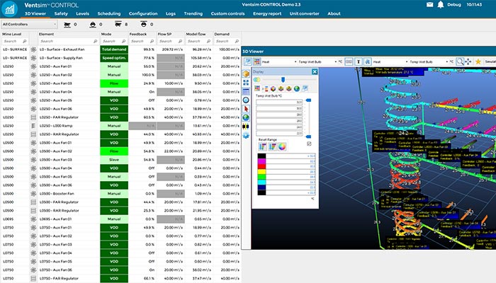This screenshot has width=496, height=283.
Task: Click the Total demand mode button
Action: 114,50
